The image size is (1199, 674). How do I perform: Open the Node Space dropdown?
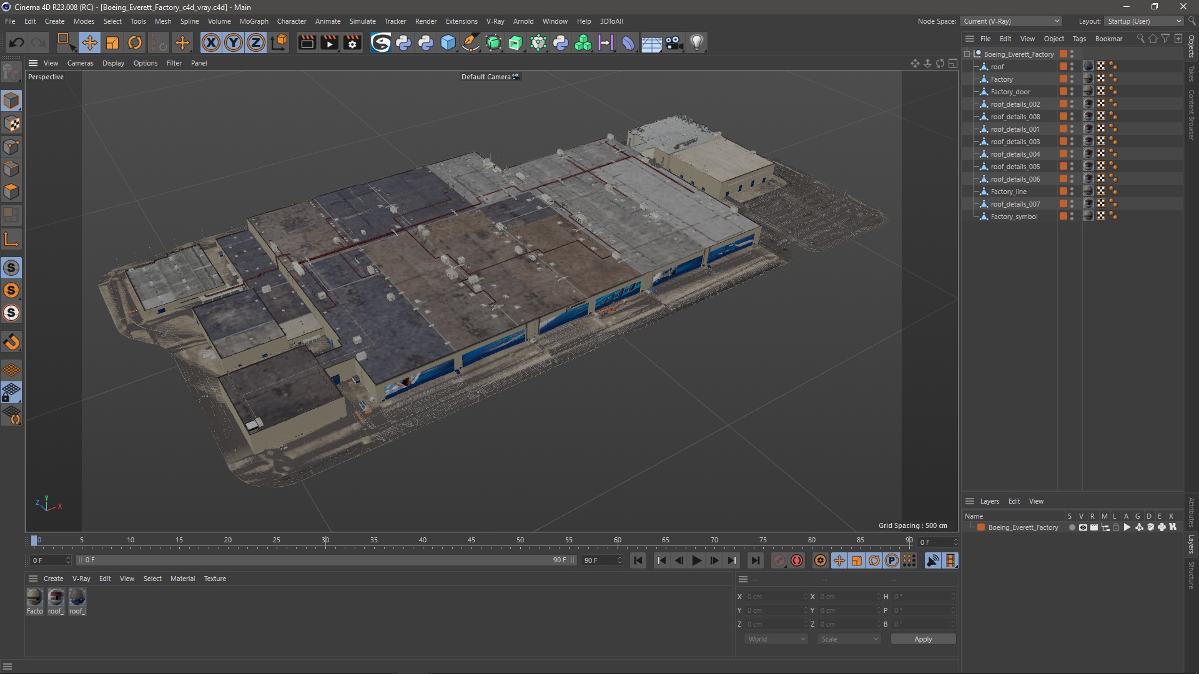1011,21
